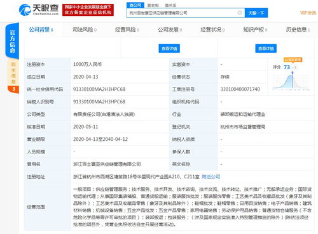
Task: Select company type 有限责任公司(台港澳法人独资)
Action: (104, 114)
